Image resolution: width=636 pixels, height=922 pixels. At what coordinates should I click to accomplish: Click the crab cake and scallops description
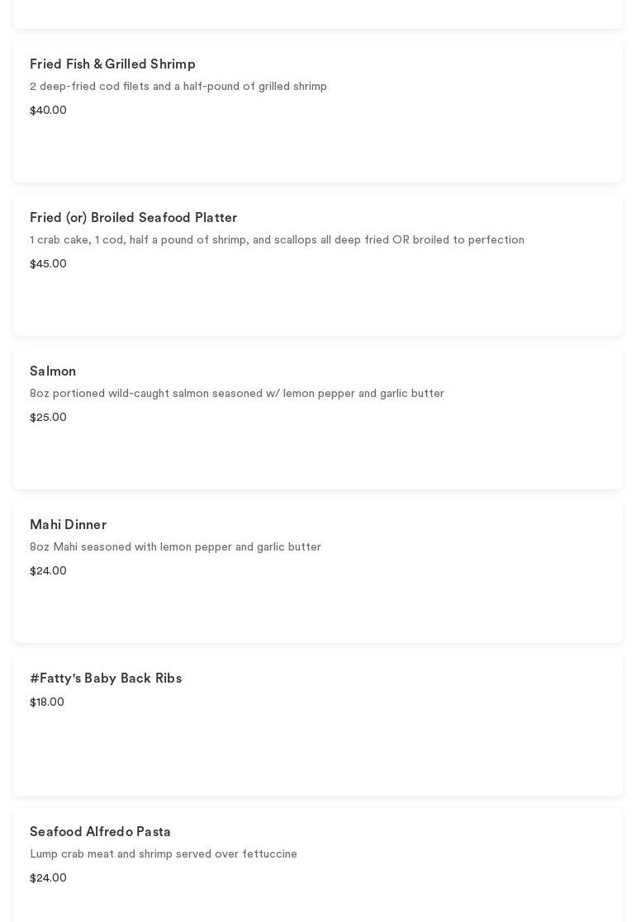click(x=277, y=240)
